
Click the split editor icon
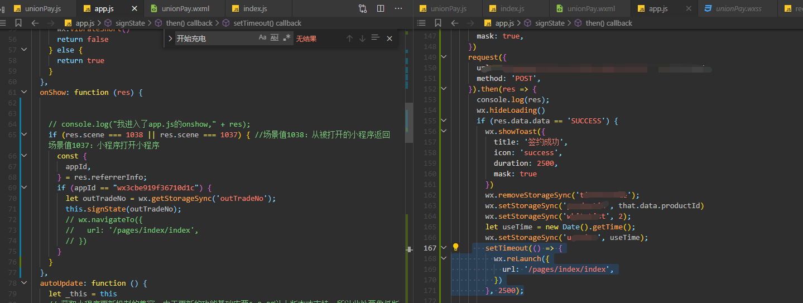point(381,8)
